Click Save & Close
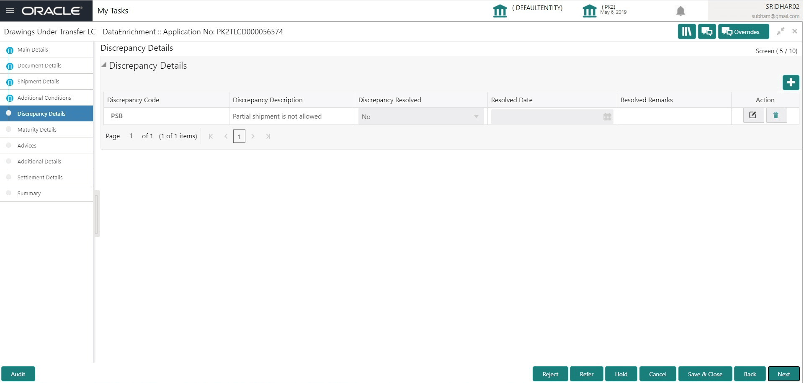The image size is (804, 383). pos(705,374)
